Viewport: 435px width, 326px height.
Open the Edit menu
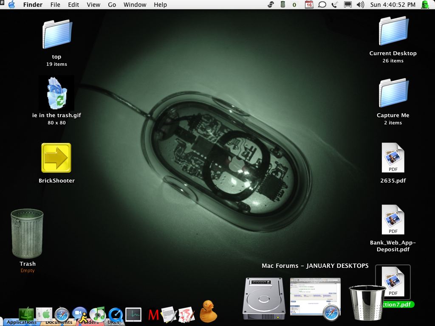(x=73, y=5)
